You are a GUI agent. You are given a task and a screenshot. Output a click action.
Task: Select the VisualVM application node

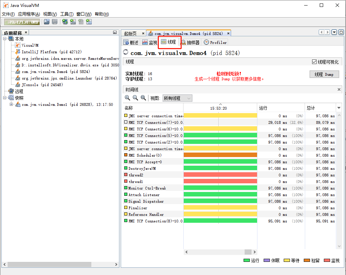[27, 45]
